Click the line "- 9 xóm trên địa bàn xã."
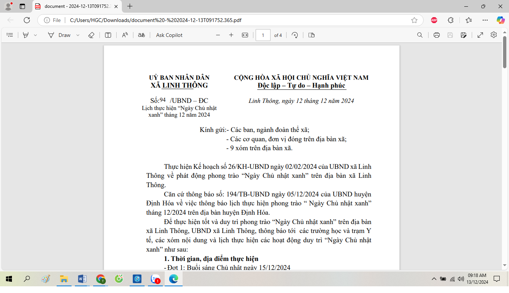509x293 pixels. (x=259, y=148)
